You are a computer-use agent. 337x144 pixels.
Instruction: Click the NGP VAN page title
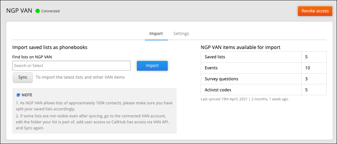click(x=19, y=11)
